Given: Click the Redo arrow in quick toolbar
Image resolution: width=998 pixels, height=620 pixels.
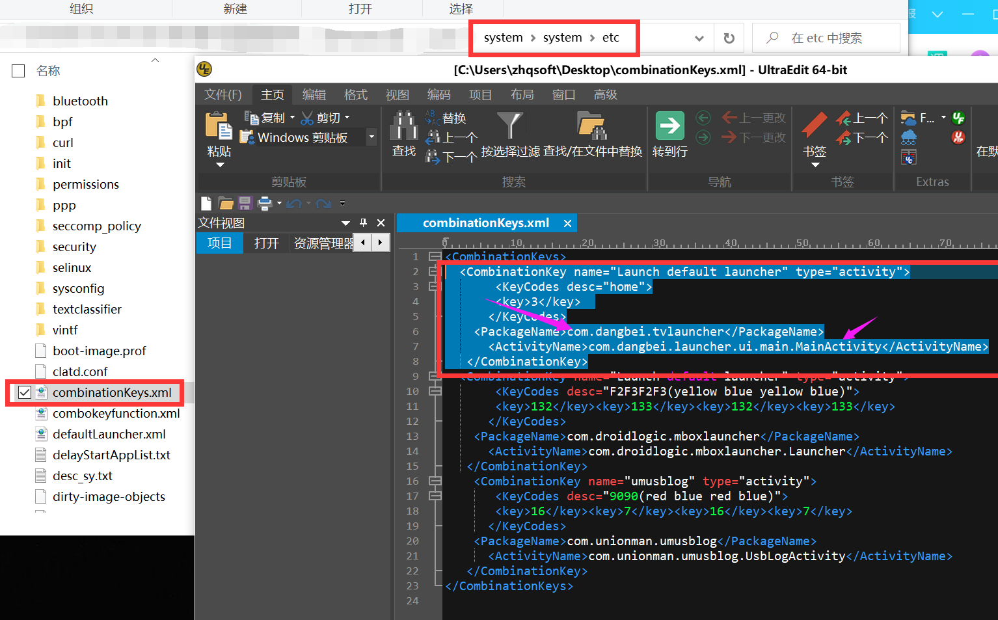Looking at the screenshot, I should click(x=323, y=204).
